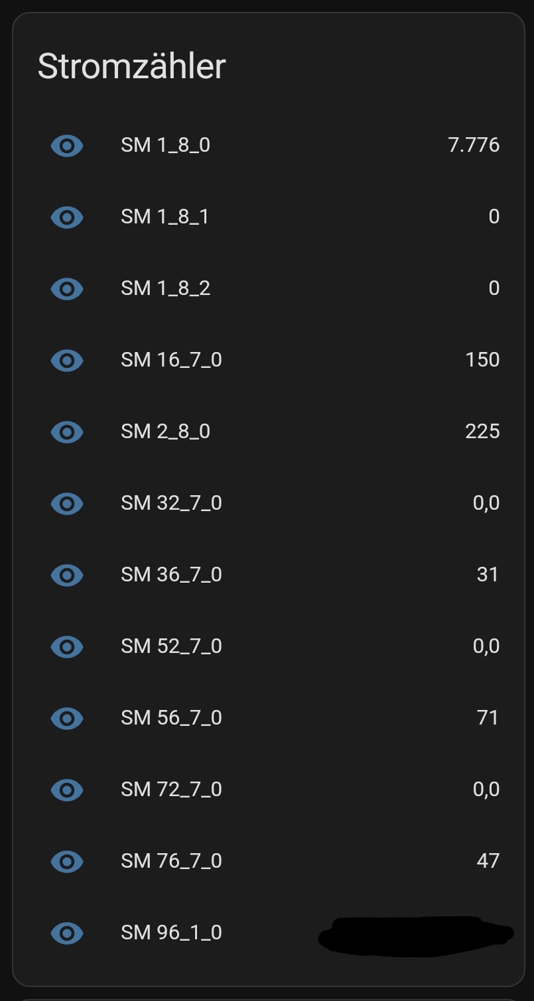The height and width of the screenshot is (1001, 534).
Task: Click the eye icon beside SM 16_7_0
Action: (x=67, y=360)
